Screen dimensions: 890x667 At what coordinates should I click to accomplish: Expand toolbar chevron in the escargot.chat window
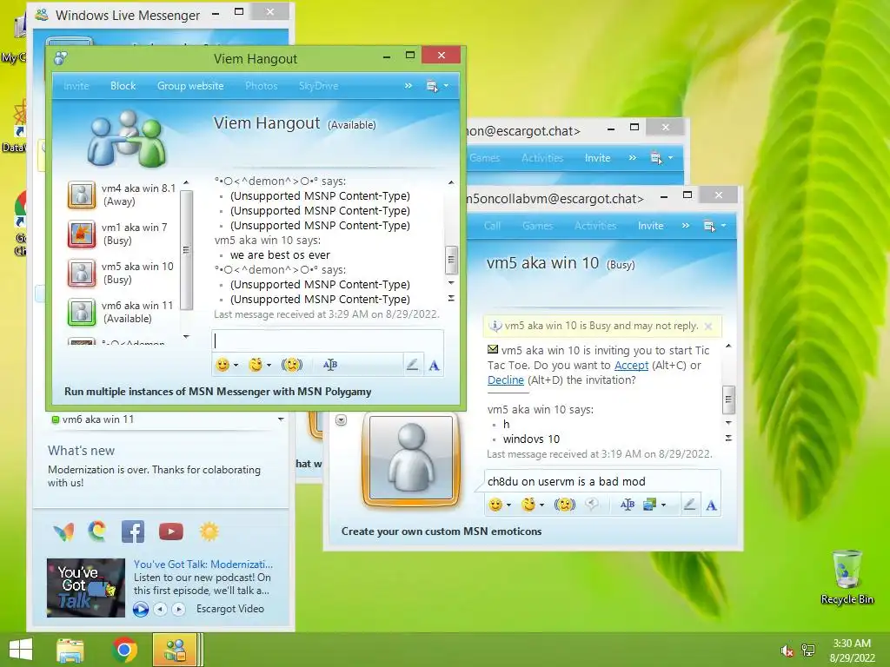(633, 158)
